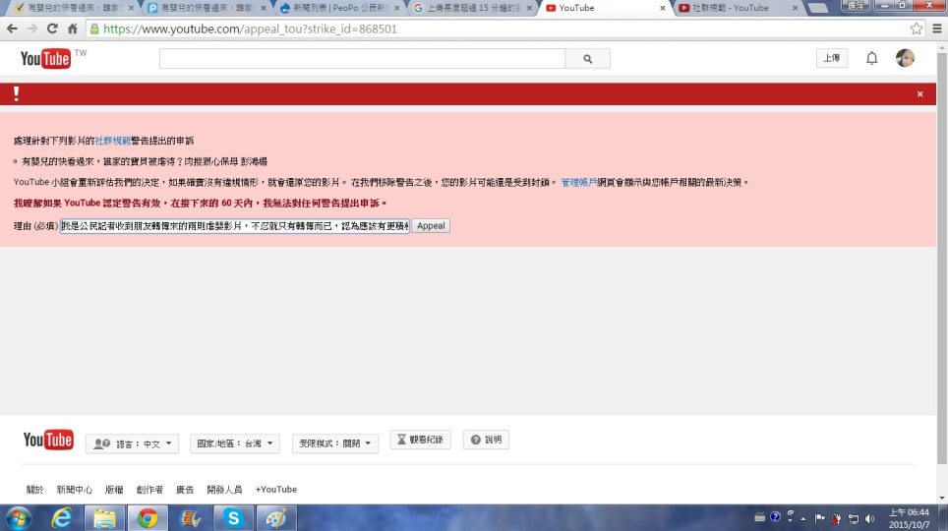
Task: Open 觀看紀錄 watch history
Action: (x=420, y=440)
